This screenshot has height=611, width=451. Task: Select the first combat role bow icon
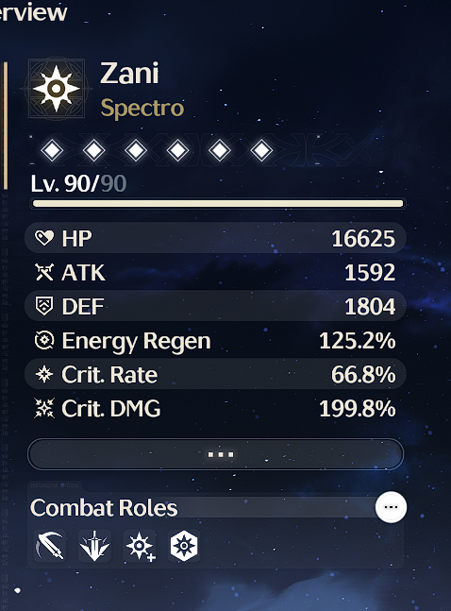(x=50, y=546)
